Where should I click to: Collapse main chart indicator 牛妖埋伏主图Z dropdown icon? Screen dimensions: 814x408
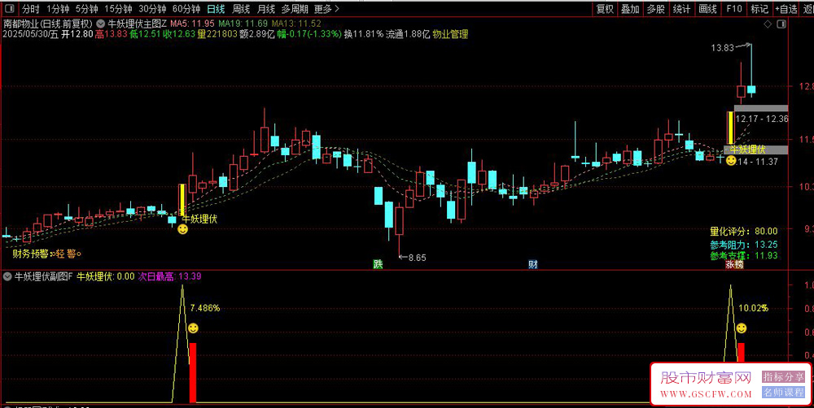[x=100, y=24]
